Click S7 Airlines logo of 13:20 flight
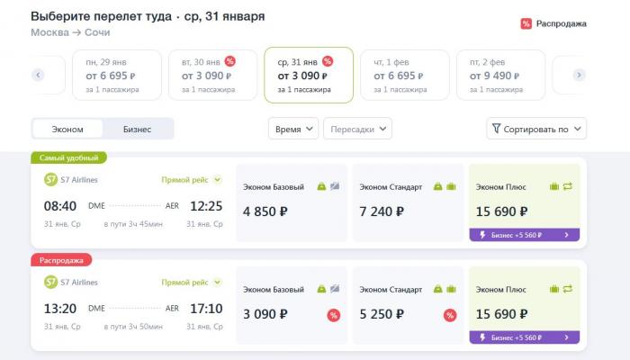The image size is (630, 360). click(50, 282)
